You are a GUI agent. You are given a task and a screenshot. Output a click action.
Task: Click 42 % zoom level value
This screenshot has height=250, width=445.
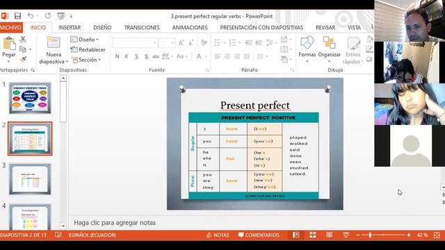[422, 235]
